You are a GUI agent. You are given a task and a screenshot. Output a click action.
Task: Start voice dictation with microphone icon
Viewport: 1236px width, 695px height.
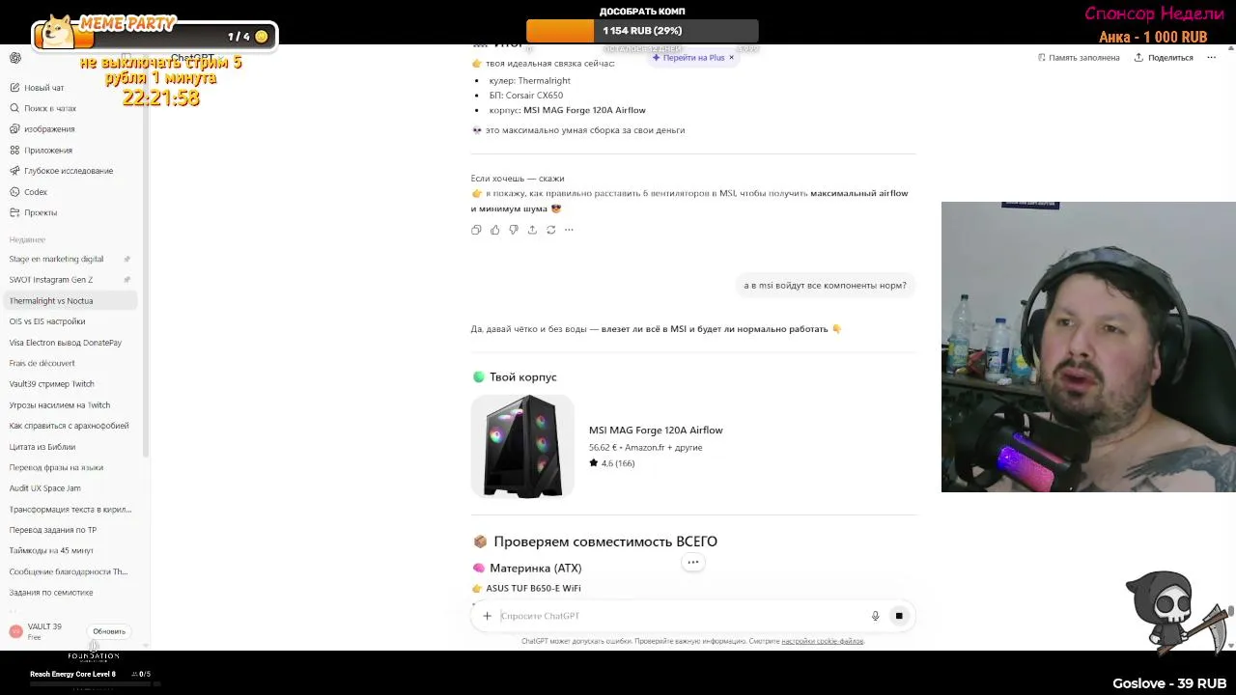click(x=876, y=616)
